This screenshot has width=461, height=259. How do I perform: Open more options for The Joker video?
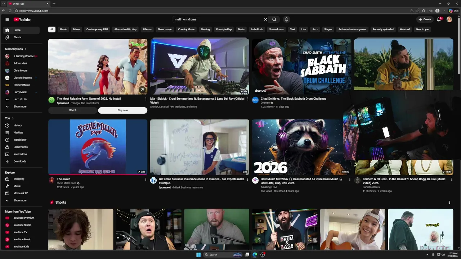[x=146, y=179]
